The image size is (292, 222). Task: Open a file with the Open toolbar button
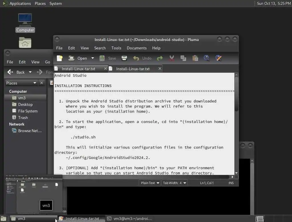point(78,58)
